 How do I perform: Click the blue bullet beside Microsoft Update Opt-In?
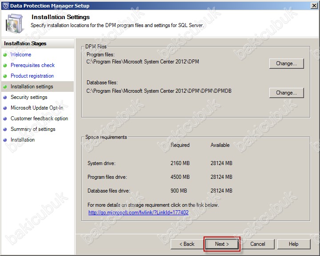(x=5, y=108)
